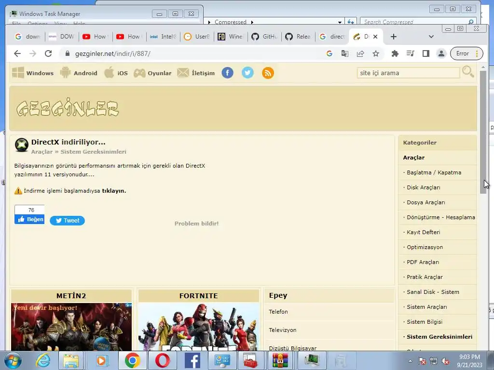Viewport: 494px width, 370px height.
Task: Open the taskbar clock showing 9:03 PM
Action: (469, 361)
